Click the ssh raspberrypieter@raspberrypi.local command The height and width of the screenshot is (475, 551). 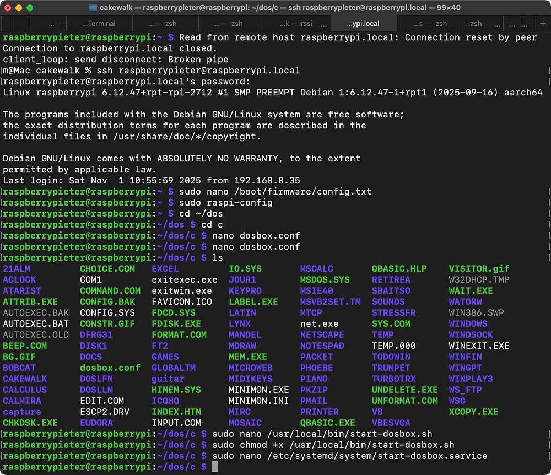tap(198, 71)
